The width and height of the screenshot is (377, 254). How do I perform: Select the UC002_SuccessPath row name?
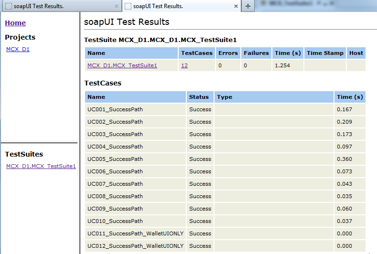click(x=115, y=122)
